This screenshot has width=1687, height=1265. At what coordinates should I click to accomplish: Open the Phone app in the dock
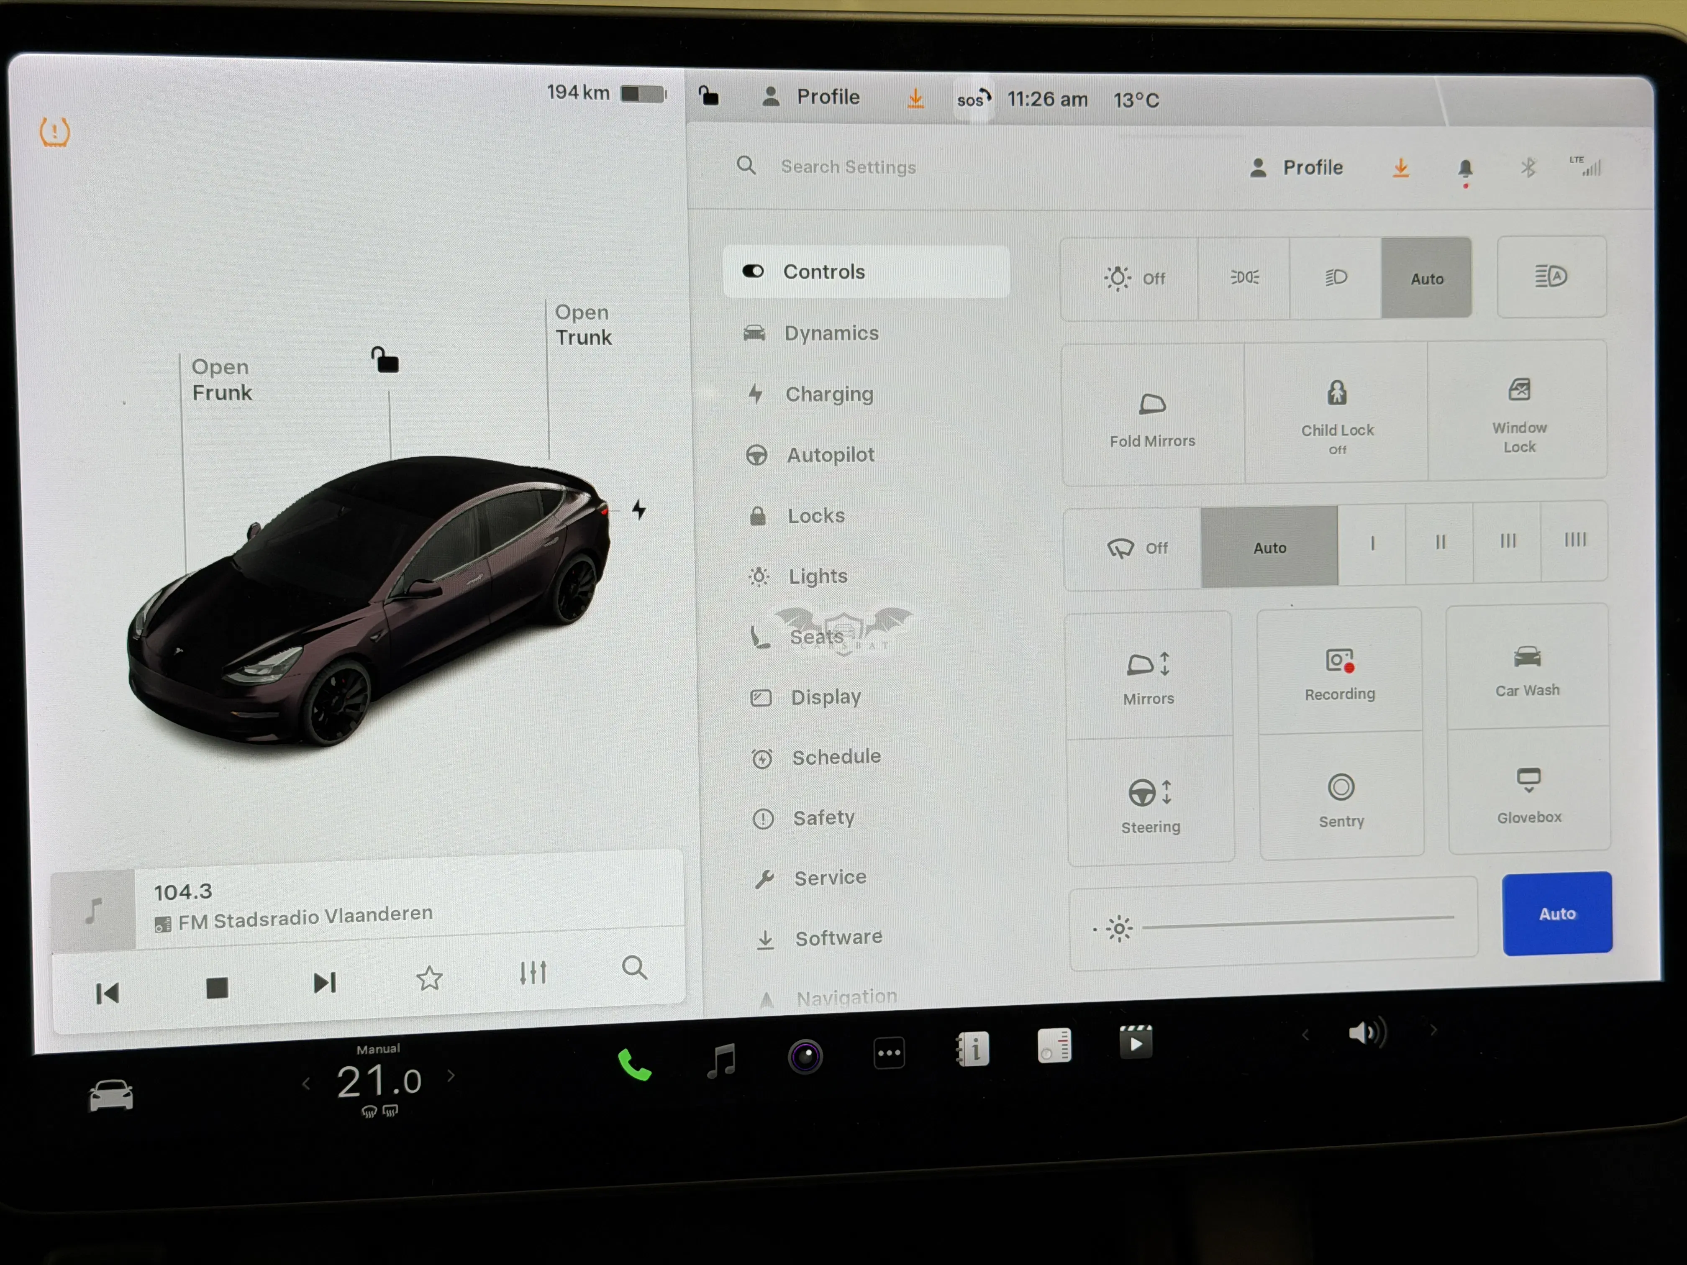pos(635,1065)
